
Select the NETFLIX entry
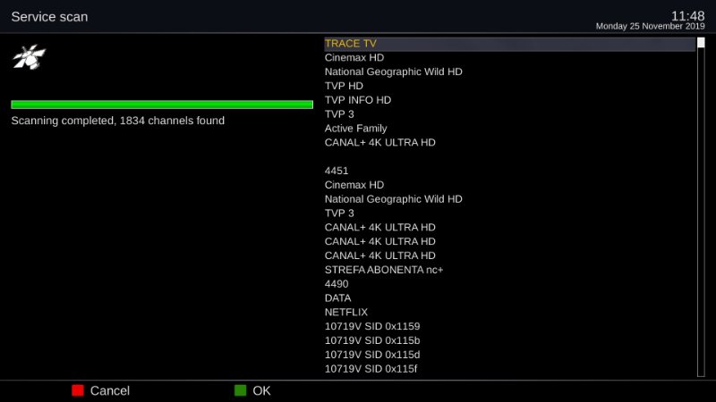346,313
